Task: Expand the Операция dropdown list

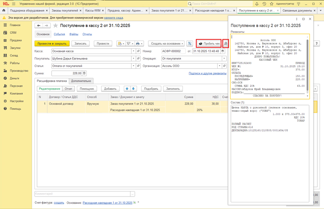Action: [x=224, y=59]
